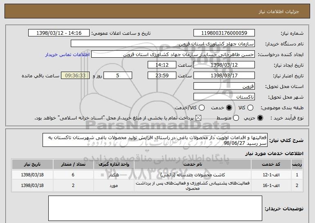
Task: Click اطلاعات خدمات مورد نیاز heading
Action: [x=274, y=153]
